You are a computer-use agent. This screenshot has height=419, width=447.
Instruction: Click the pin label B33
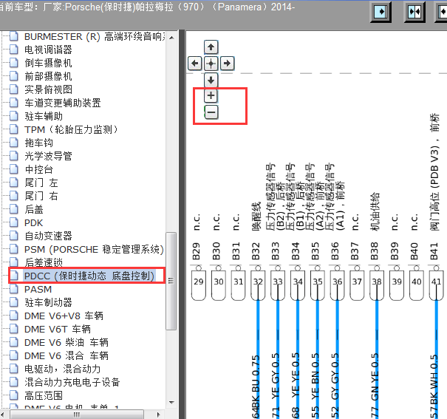click(x=276, y=251)
